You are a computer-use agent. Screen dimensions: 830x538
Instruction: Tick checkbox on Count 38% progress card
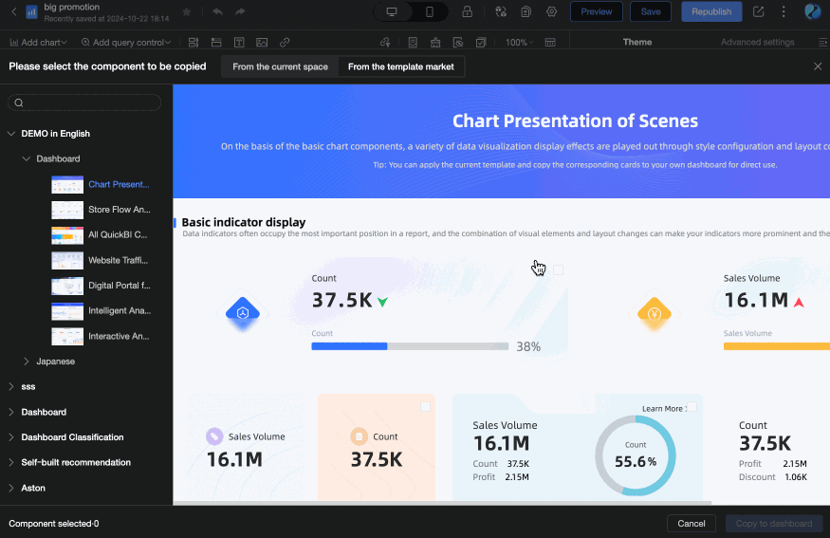point(558,270)
